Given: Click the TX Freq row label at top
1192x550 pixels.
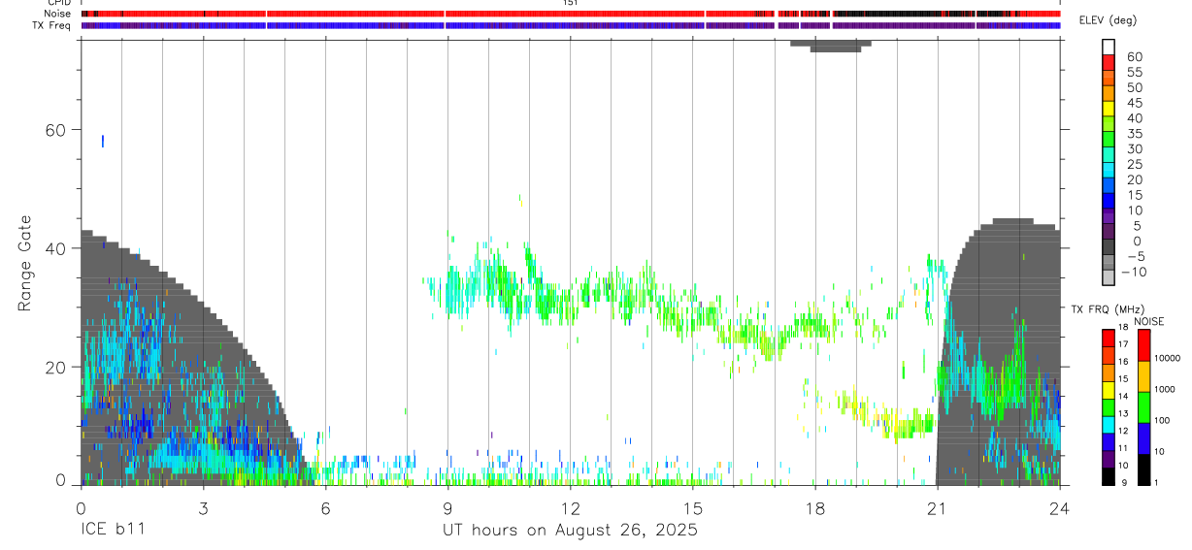Looking at the screenshot, I should (52, 25).
